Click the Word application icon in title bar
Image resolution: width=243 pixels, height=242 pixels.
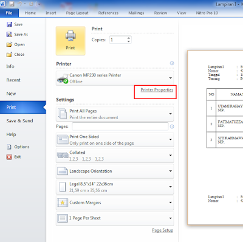pos(2,4)
